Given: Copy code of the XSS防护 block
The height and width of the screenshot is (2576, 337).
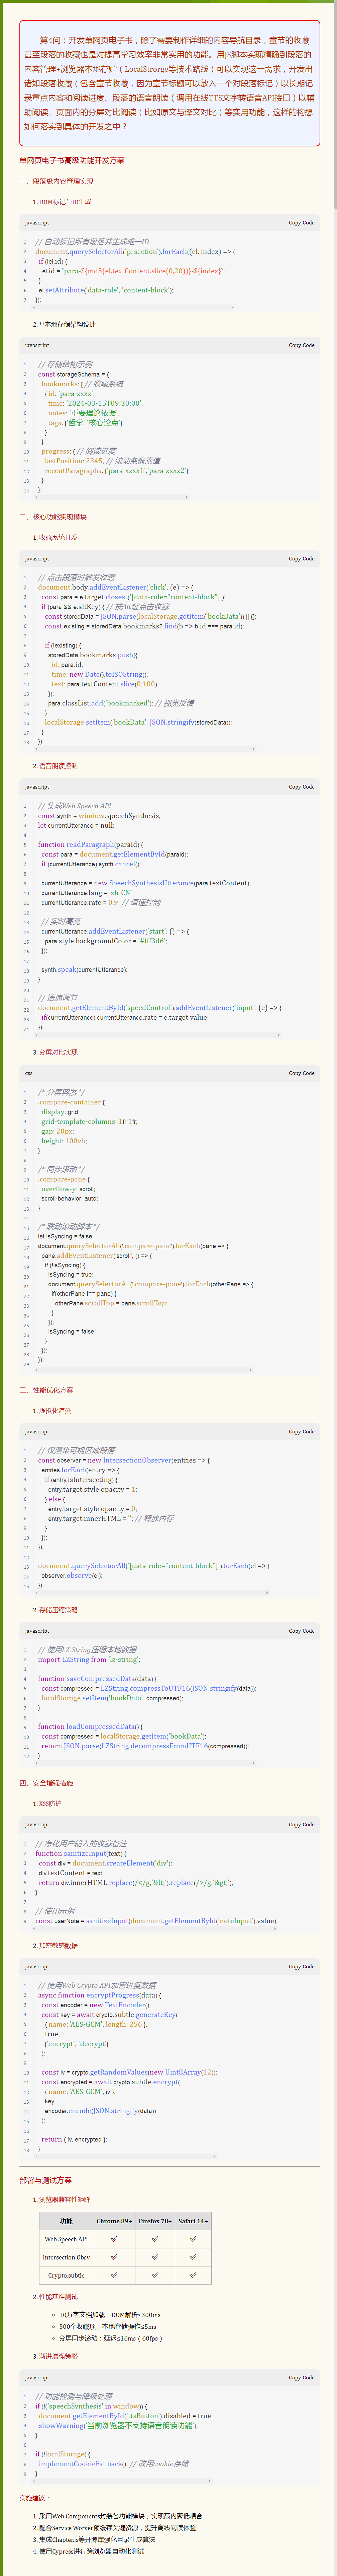Looking at the screenshot, I should [x=301, y=1825].
